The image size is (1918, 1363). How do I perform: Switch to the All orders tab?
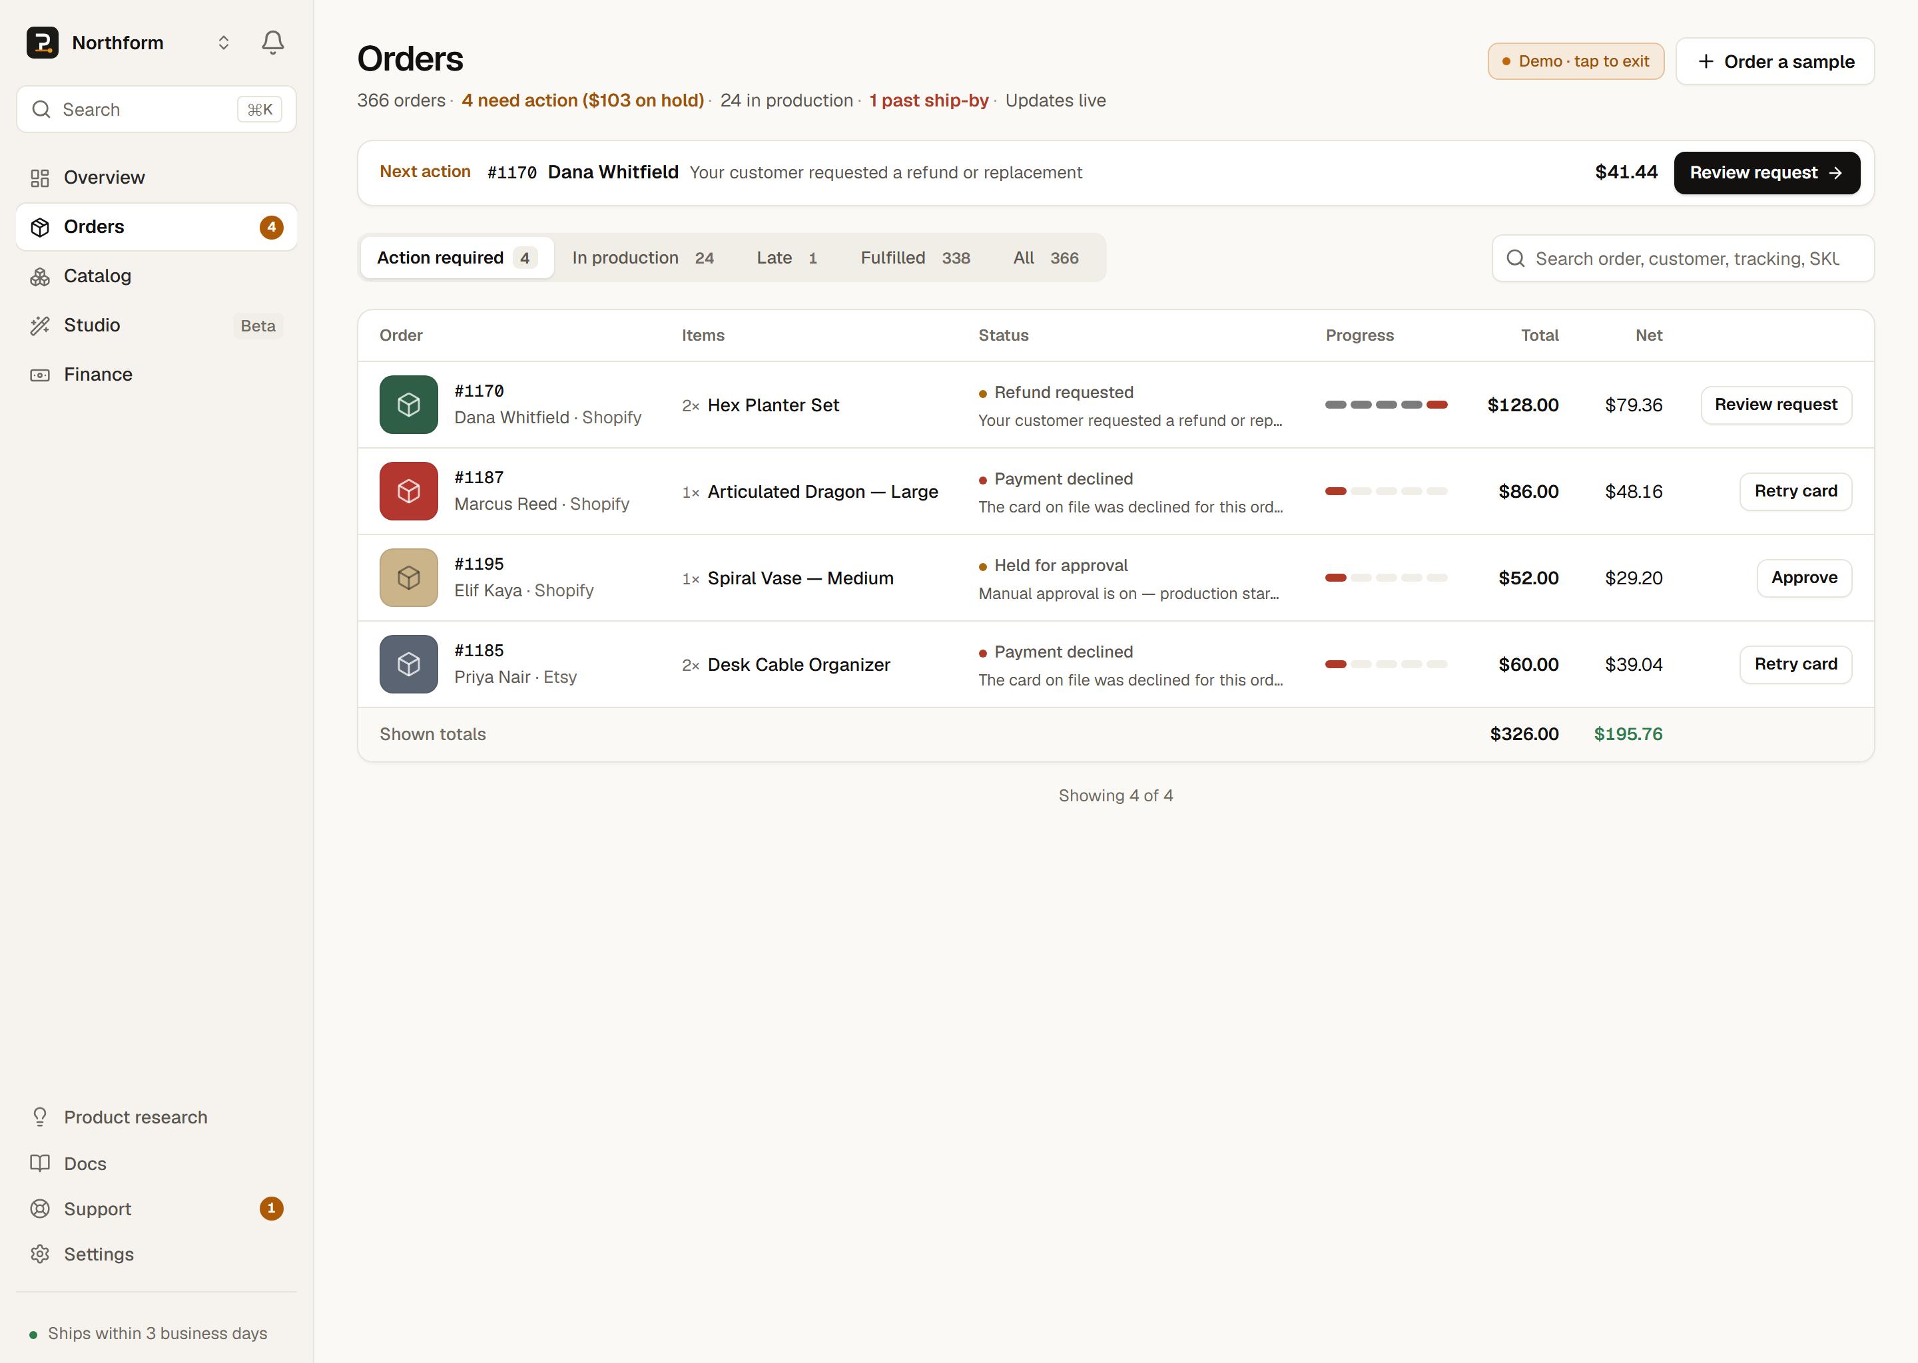1046,258
